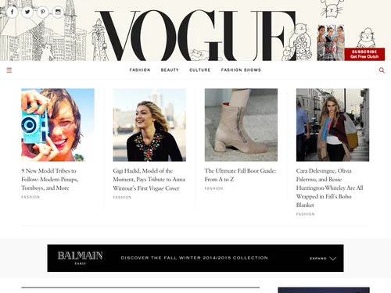Open the Beauty section
Image resolution: width=391 pixels, height=293 pixels.
[170, 70]
